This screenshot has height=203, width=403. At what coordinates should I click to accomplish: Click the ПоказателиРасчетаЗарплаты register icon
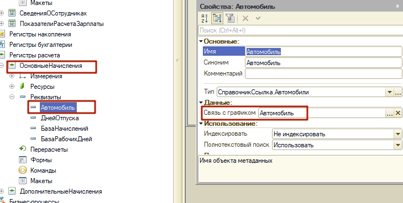click(x=12, y=23)
